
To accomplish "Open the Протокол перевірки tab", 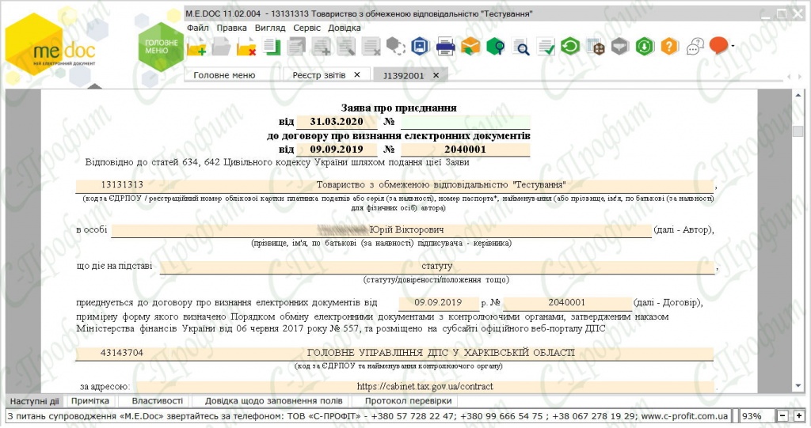I will click(x=408, y=401).
